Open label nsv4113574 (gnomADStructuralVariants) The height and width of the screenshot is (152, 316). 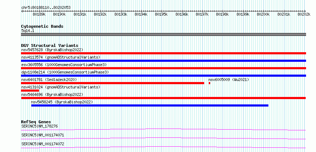pos(61,57)
